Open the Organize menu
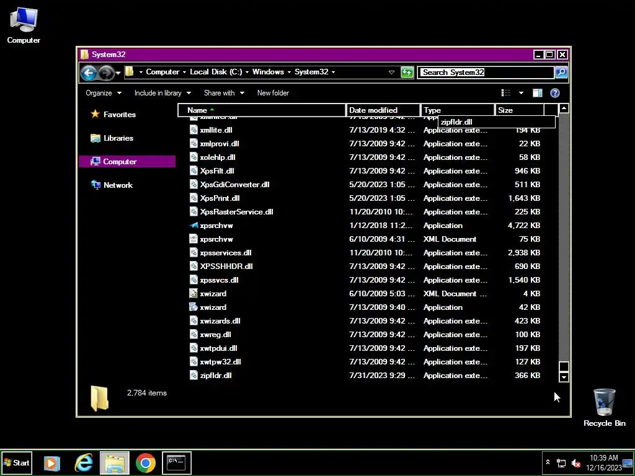The width and height of the screenshot is (635, 476). 104,93
